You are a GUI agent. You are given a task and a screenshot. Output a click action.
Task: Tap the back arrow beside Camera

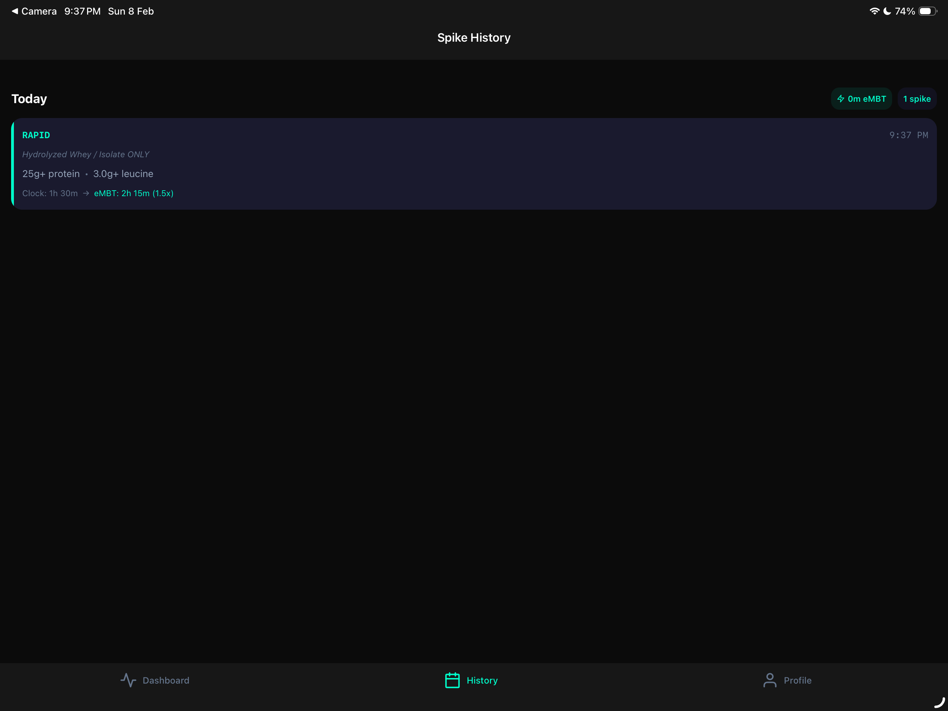click(15, 11)
